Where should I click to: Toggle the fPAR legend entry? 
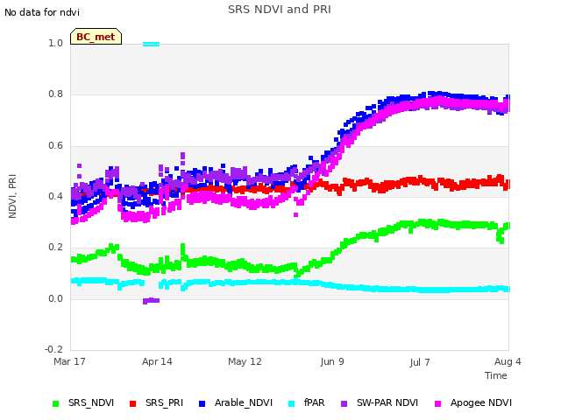(x=307, y=402)
